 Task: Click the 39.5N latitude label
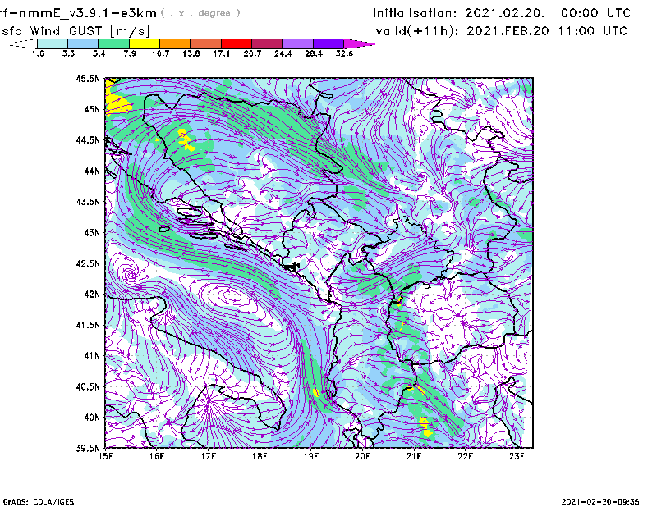pos(88,449)
